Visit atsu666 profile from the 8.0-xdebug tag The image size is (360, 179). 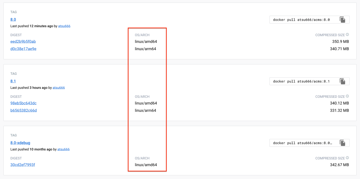64,149
